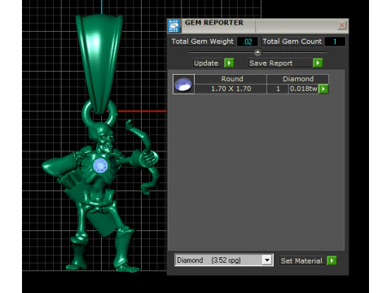Click the Gem Reporter panel icon

174,26
